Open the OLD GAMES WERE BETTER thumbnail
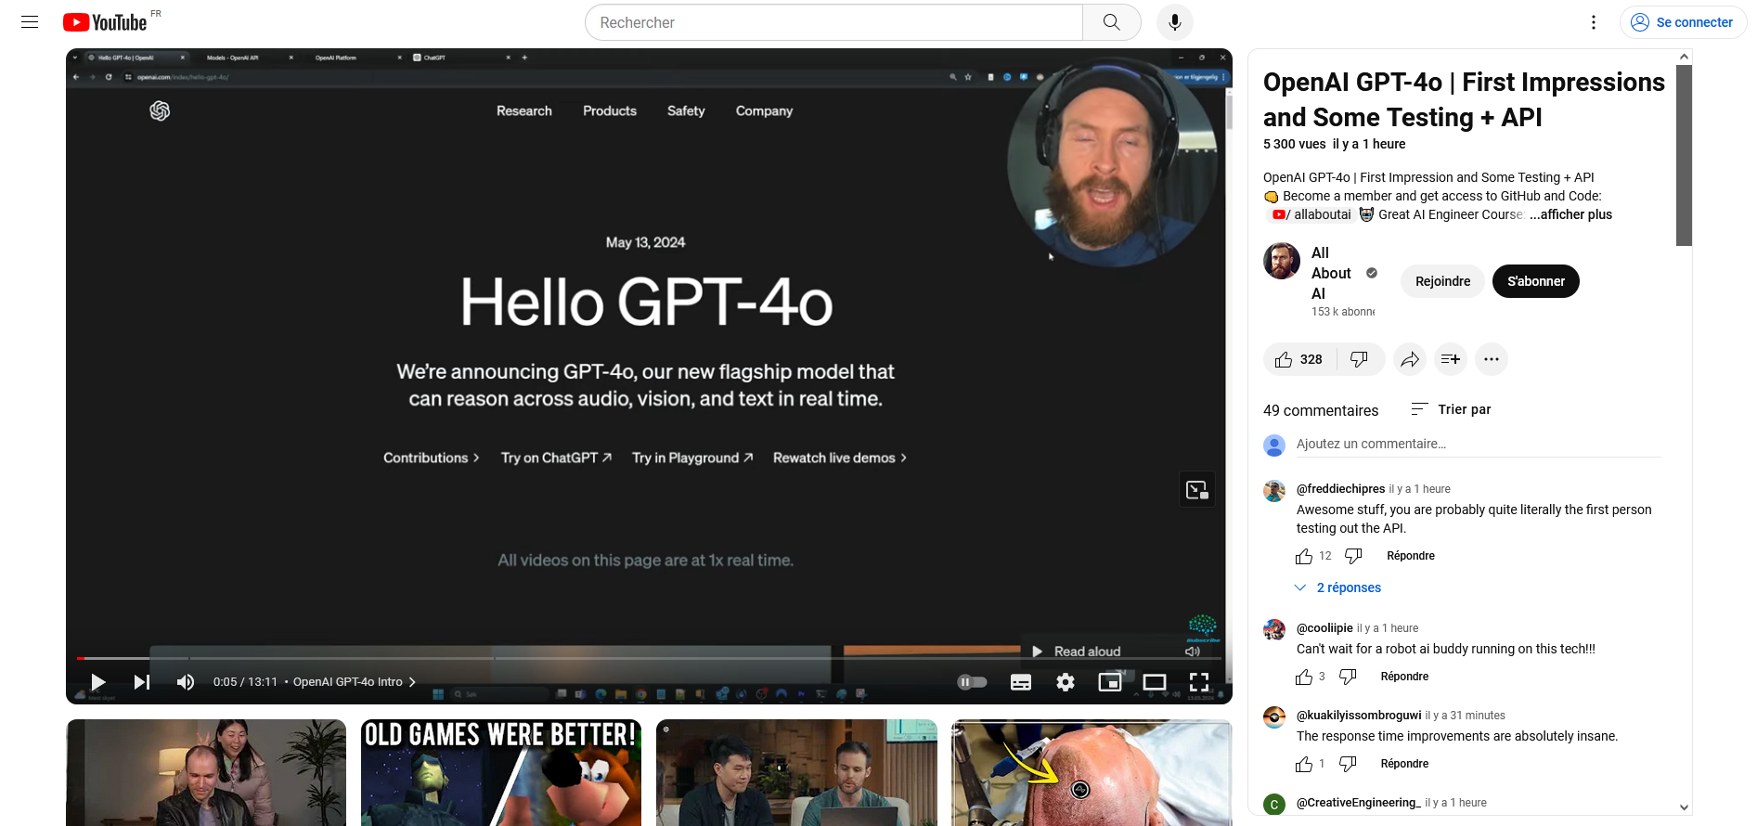 (x=500, y=772)
